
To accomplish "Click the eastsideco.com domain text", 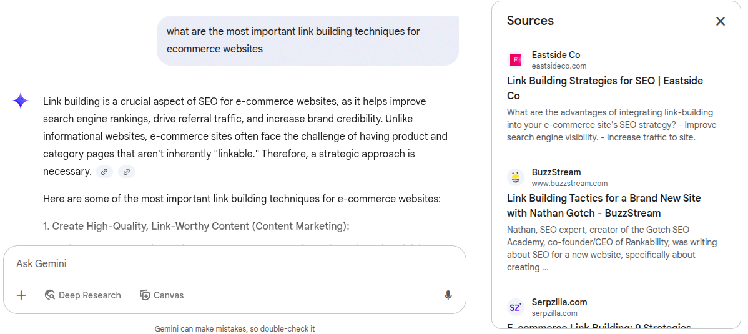I will click(x=559, y=66).
